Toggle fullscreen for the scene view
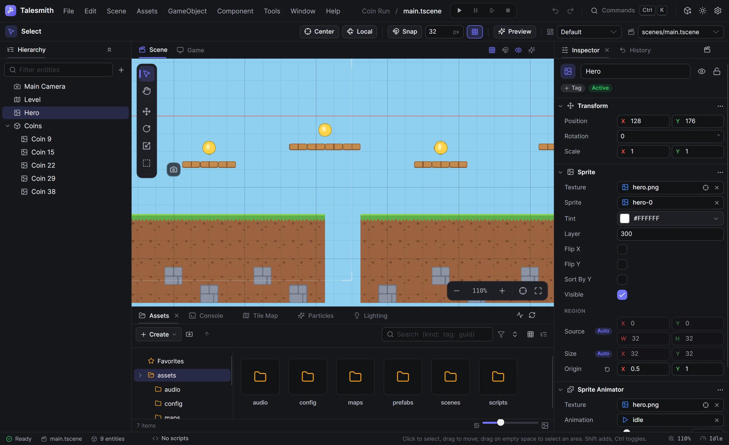The width and height of the screenshot is (729, 445). click(538, 291)
